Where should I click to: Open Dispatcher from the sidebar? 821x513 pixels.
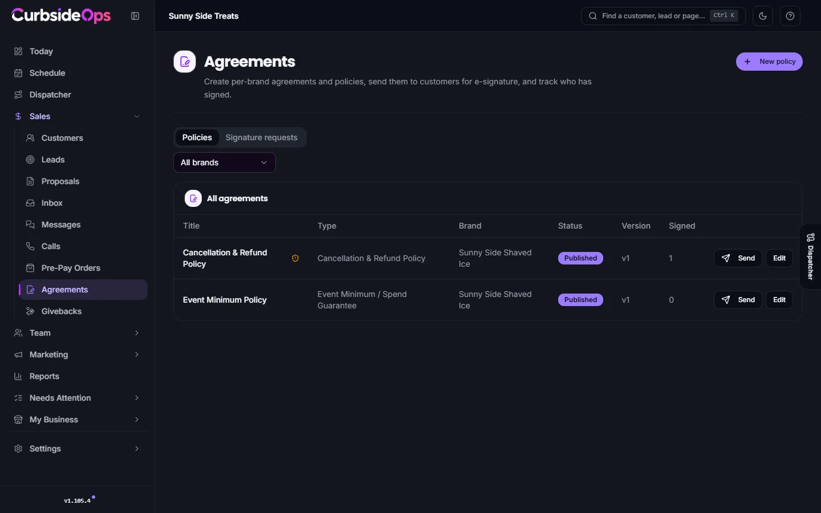77,95
